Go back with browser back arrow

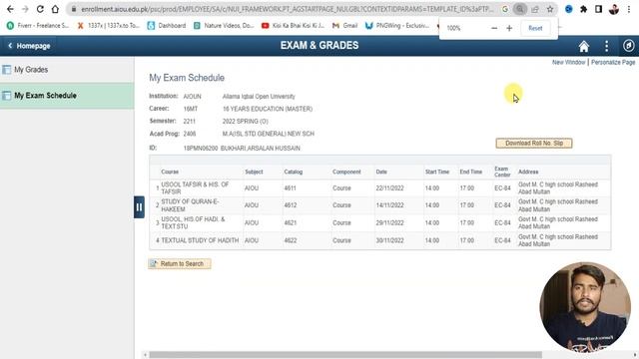[x=10, y=9]
